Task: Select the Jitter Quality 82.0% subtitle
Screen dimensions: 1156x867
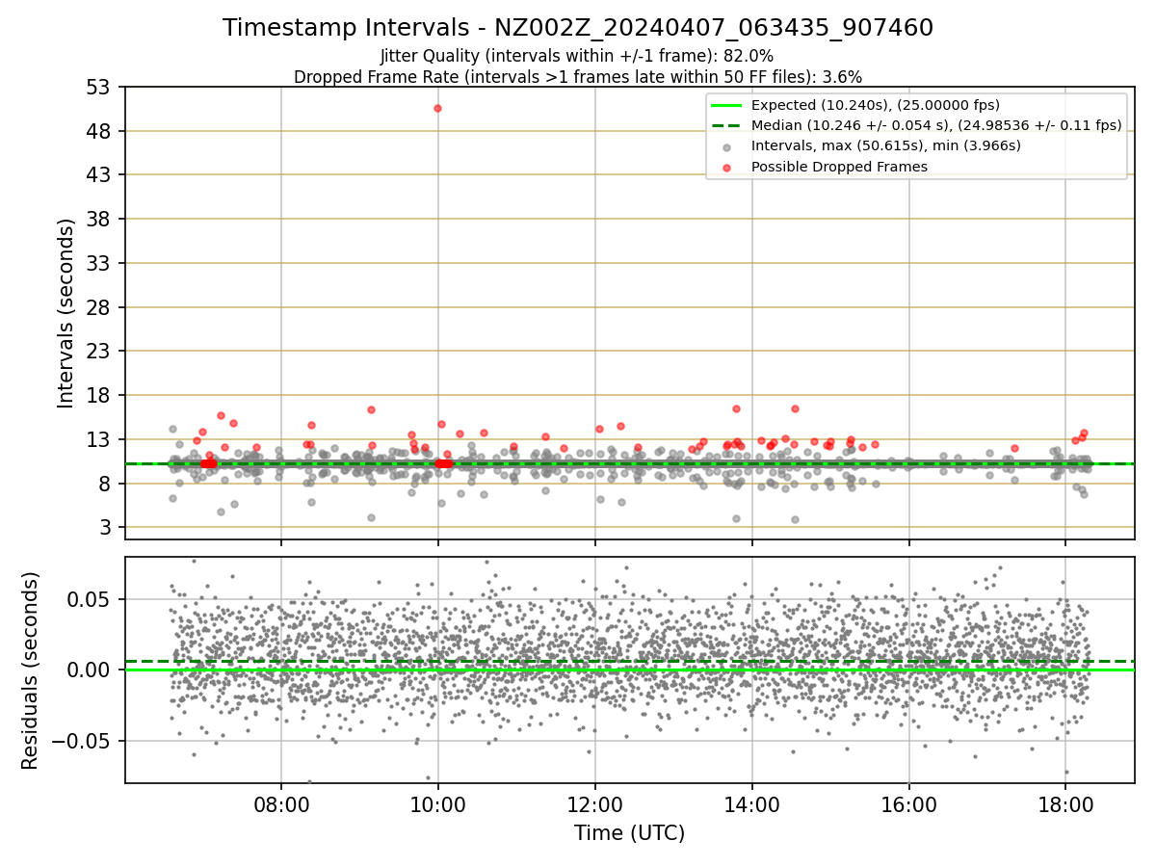Action: (577, 56)
